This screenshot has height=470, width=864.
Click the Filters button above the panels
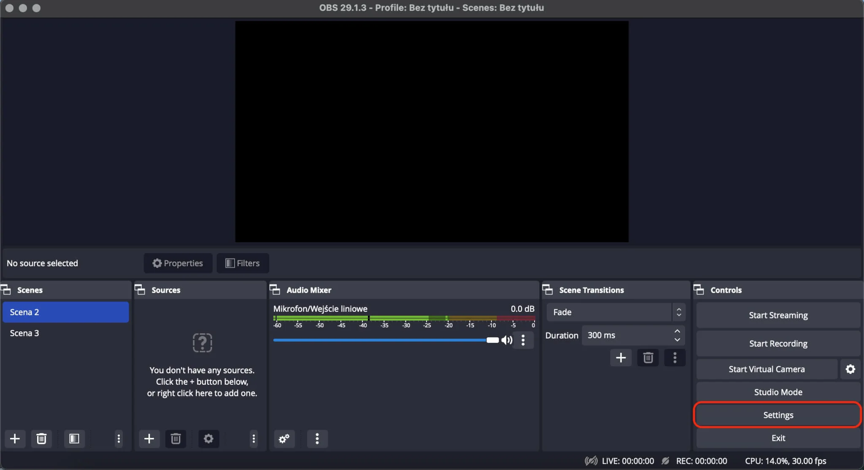(242, 263)
